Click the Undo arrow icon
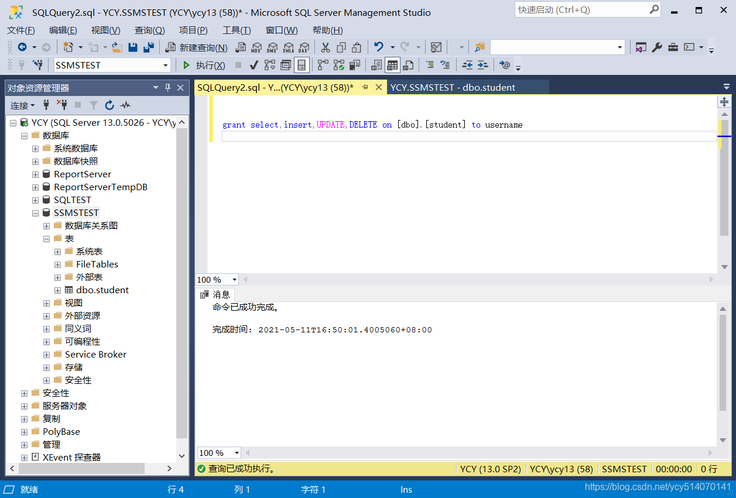The height and width of the screenshot is (498, 736). pyautogui.click(x=379, y=47)
